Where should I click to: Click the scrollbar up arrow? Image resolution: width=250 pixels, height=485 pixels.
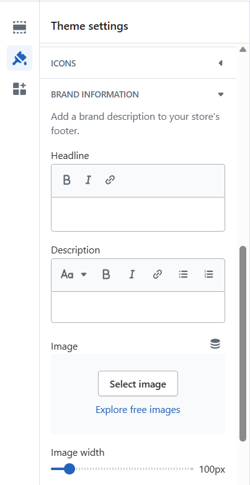coord(243,50)
